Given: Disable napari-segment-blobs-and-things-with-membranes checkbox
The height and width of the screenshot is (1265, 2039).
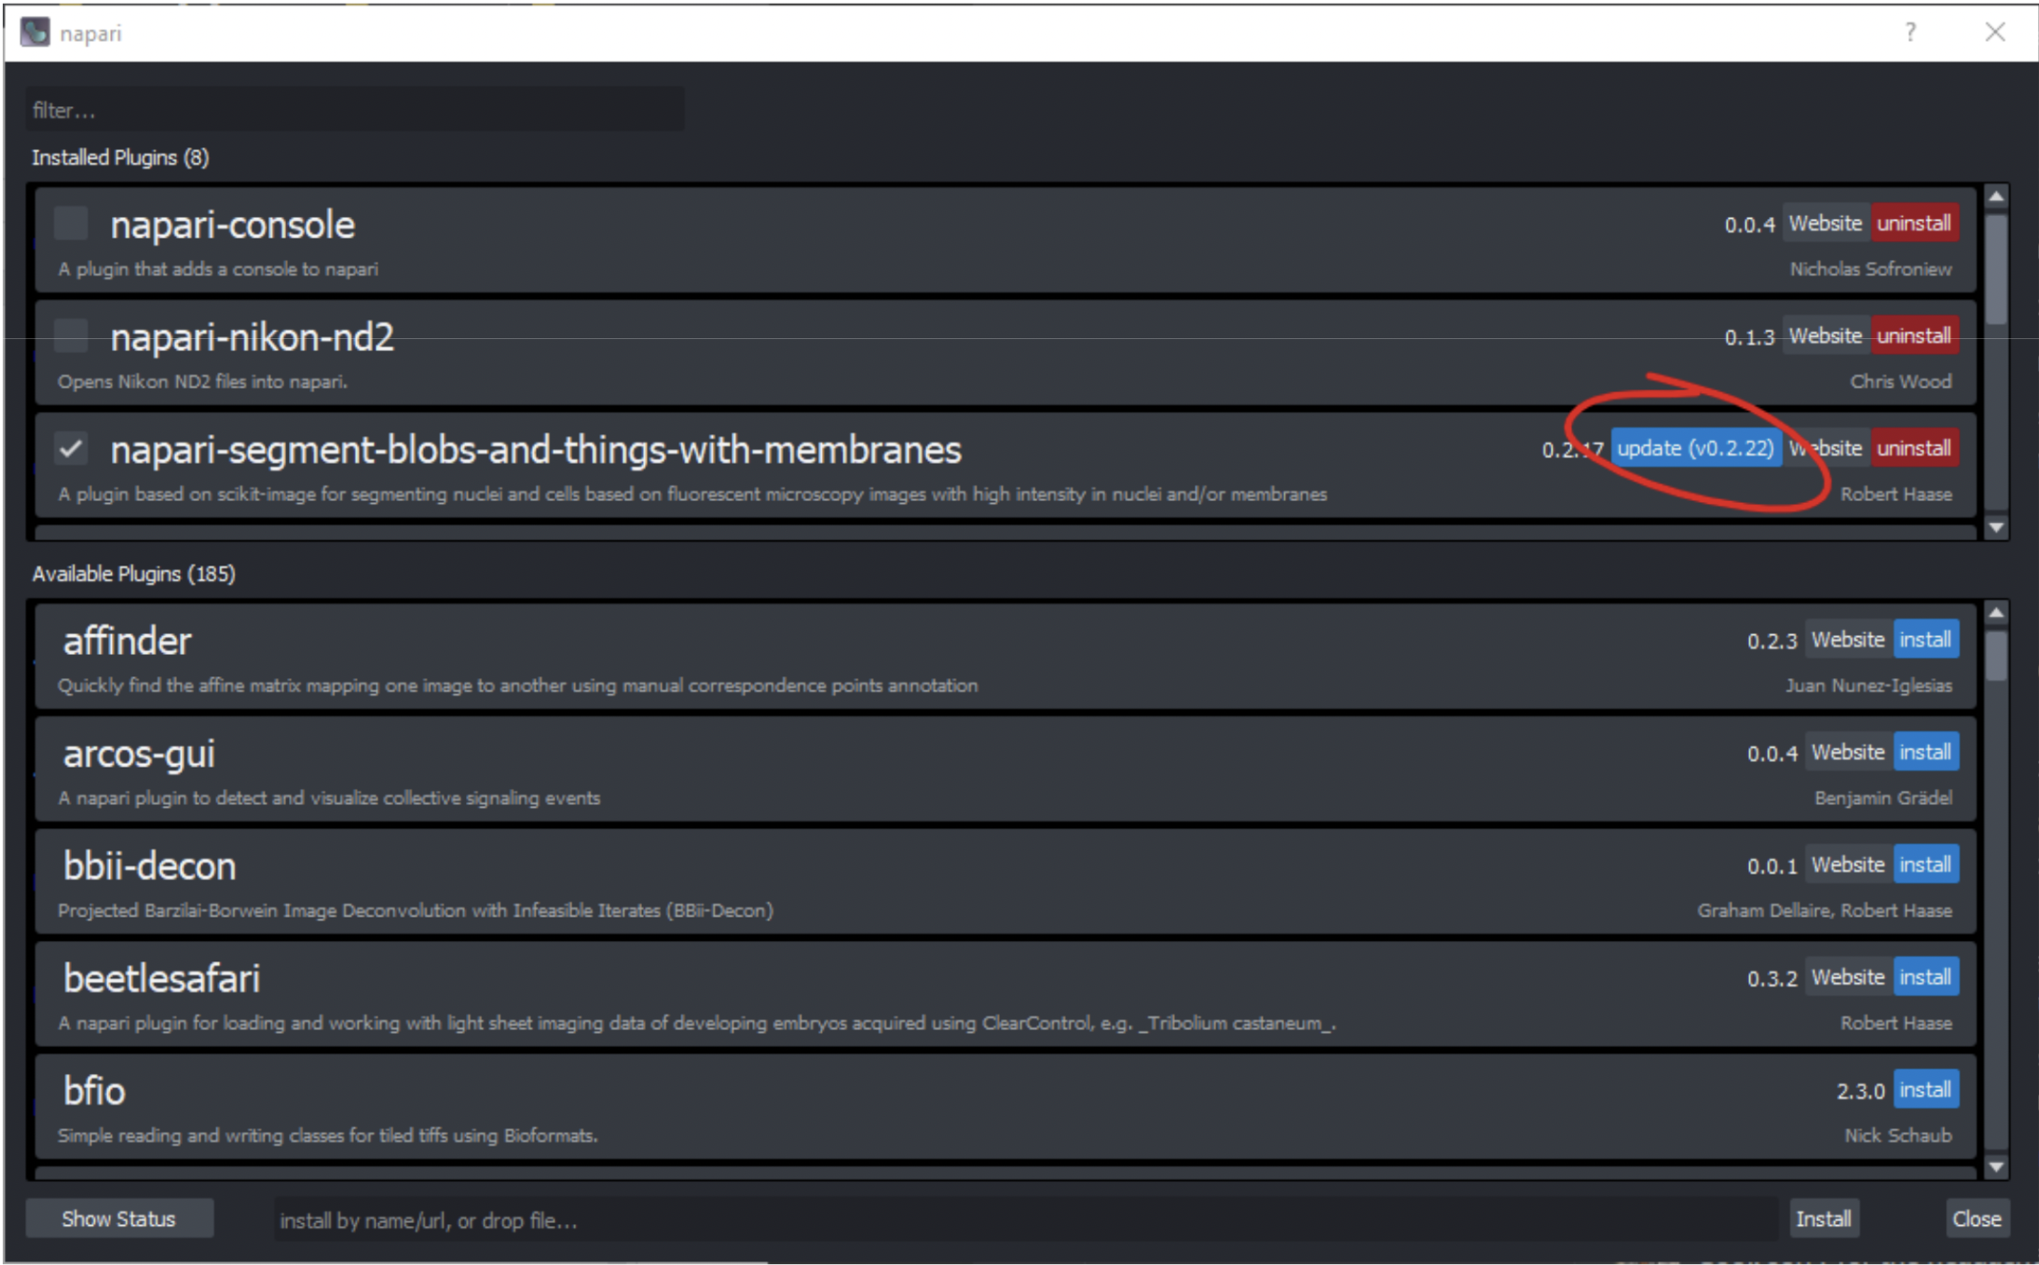Looking at the screenshot, I should pyautogui.click(x=71, y=449).
